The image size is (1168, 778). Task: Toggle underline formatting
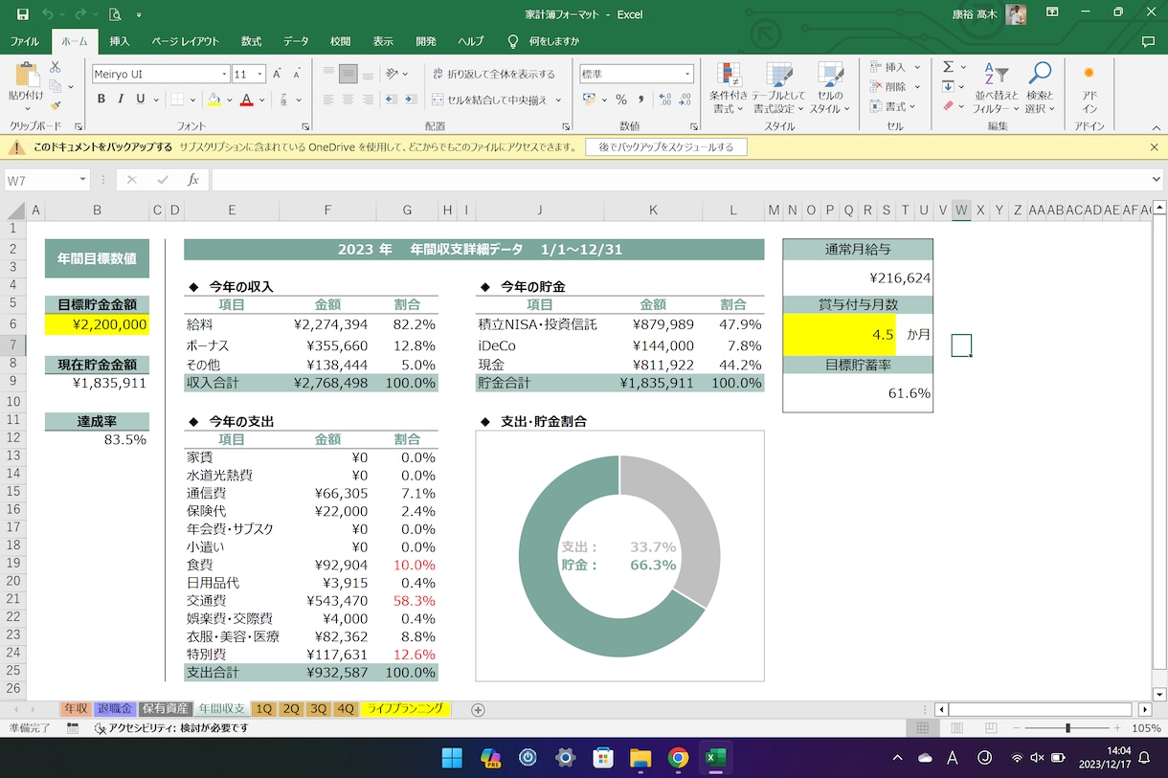pyautogui.click(x=141, y=100)
